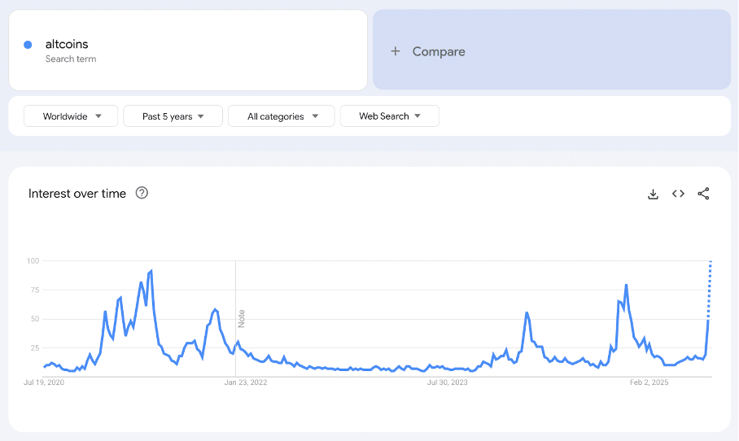The image size is (739, 441).
Task: Click the plus icon in Compare box
Action: pyautogui.click(x=396, y=51)
